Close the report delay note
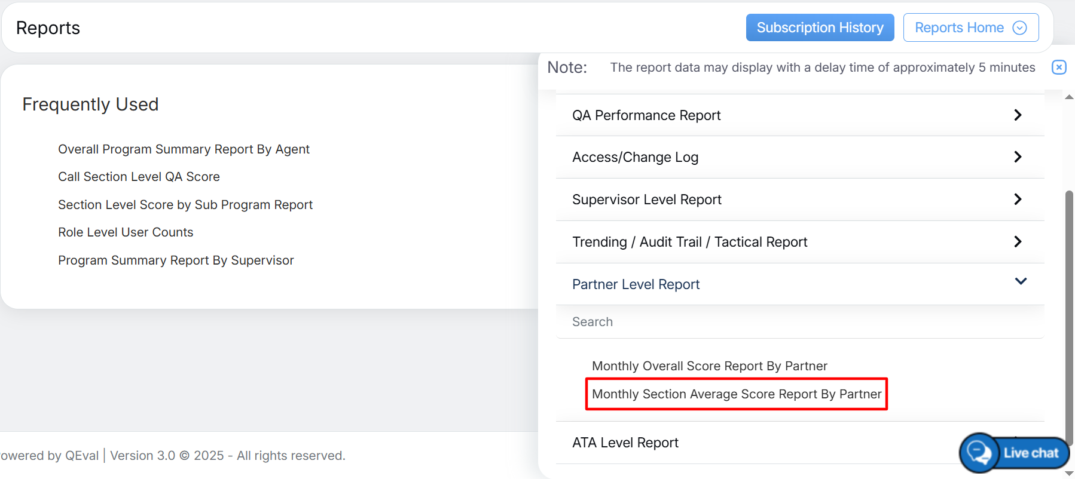 point(1058,67)
